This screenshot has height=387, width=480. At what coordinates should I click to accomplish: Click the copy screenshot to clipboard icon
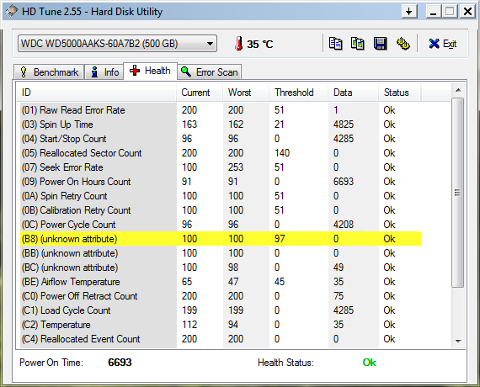358,44
